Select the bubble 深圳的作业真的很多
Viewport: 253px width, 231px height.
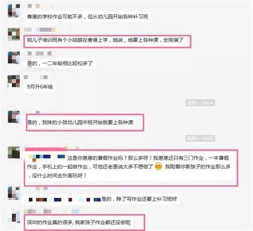click(78, 222)
